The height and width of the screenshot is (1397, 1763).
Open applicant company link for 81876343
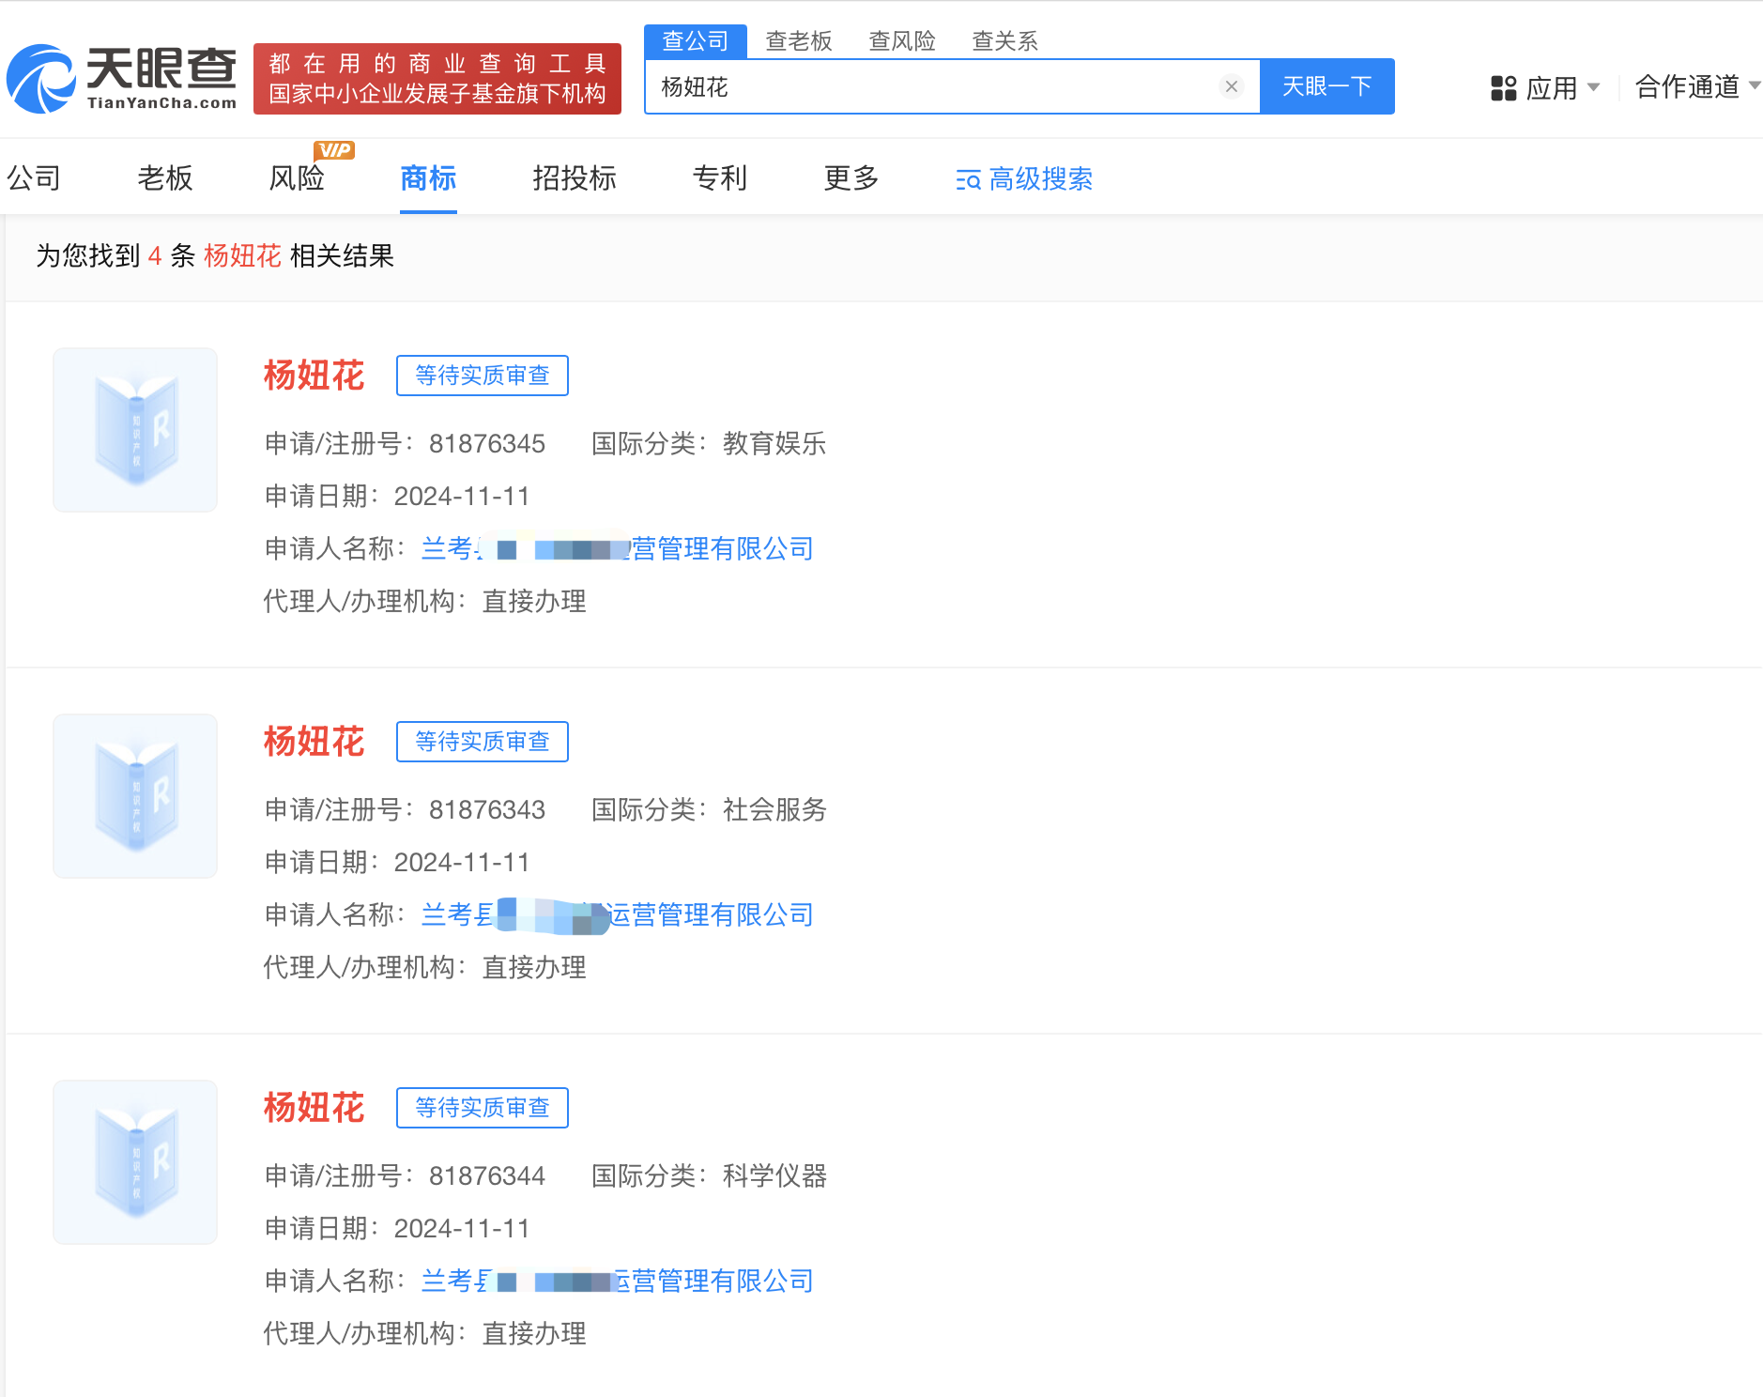[x=618, y=914]
